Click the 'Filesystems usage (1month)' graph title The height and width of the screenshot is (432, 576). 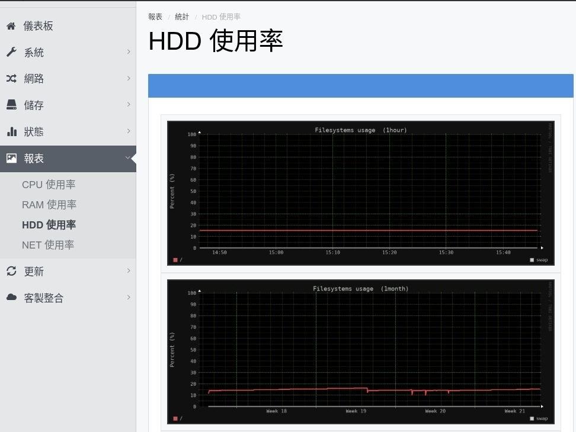click(x=361, y=289)
